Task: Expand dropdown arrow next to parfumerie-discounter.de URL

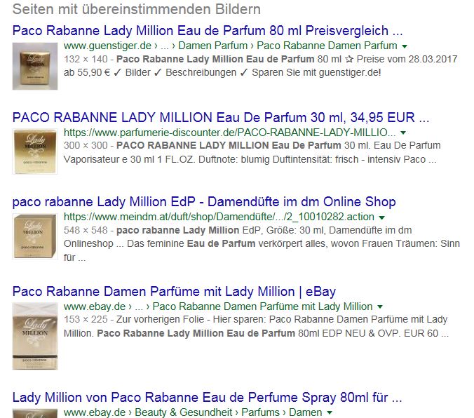Action: coord(403,133)
